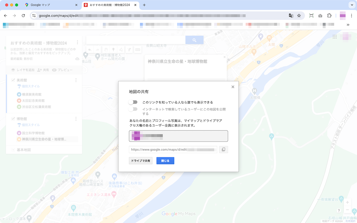
Task: Click 共有 in the map panel
Action: [43, 70]
